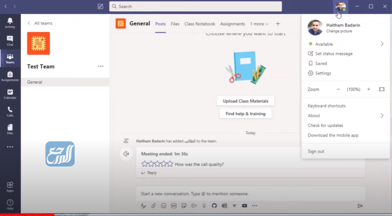Open Chat from the left rail
This screenshot has width=392, height=216.
[10, 40]
